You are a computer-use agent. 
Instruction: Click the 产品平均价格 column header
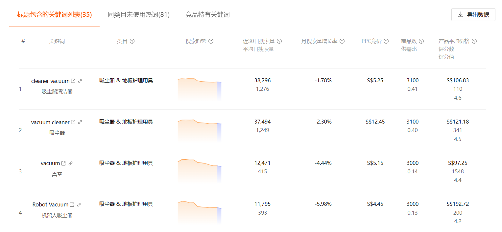point(454,41)
